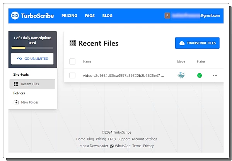Open the FAQS menu item

pyautogui.click(x=90, y=16)
